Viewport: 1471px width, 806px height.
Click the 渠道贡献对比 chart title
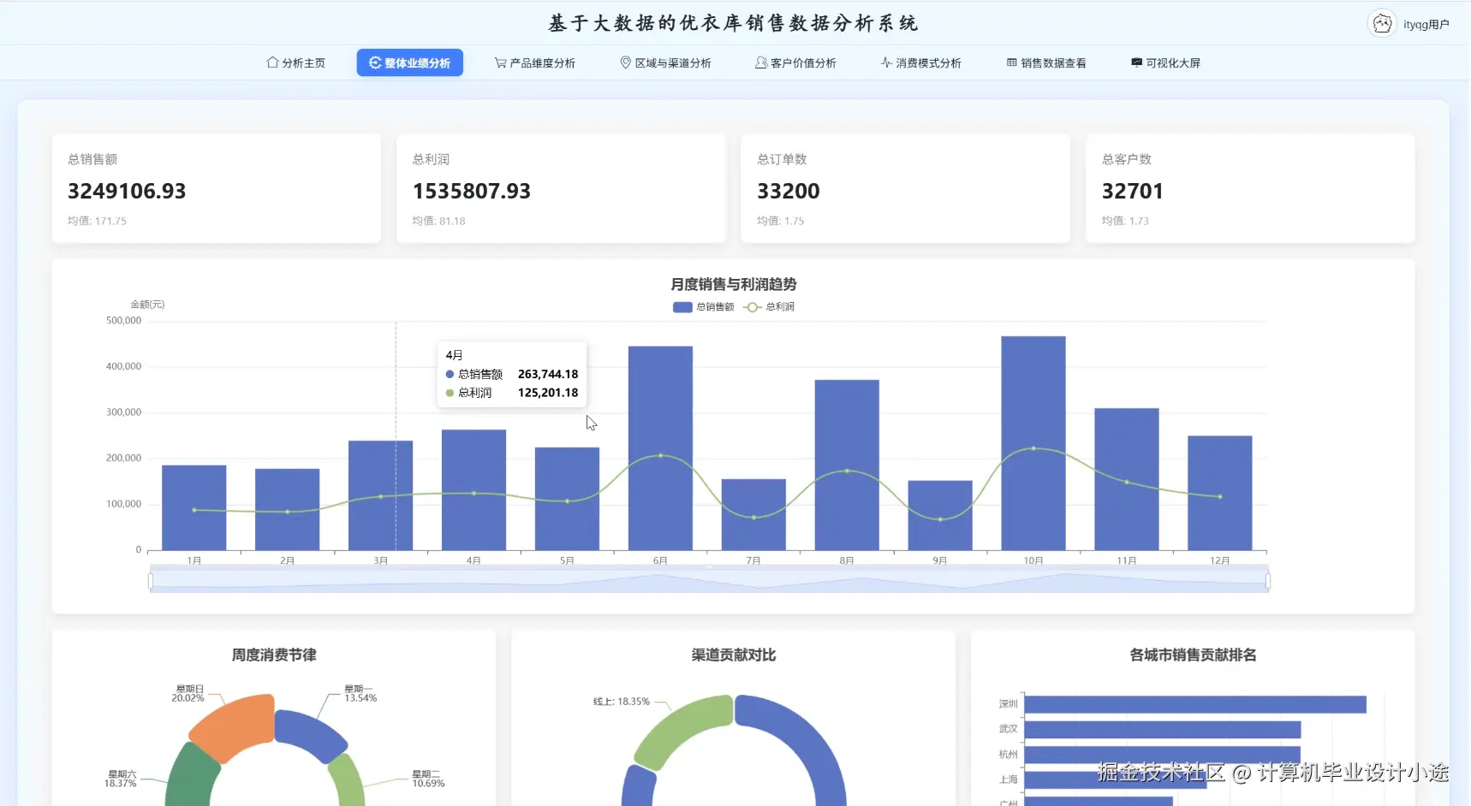(734, 655)
